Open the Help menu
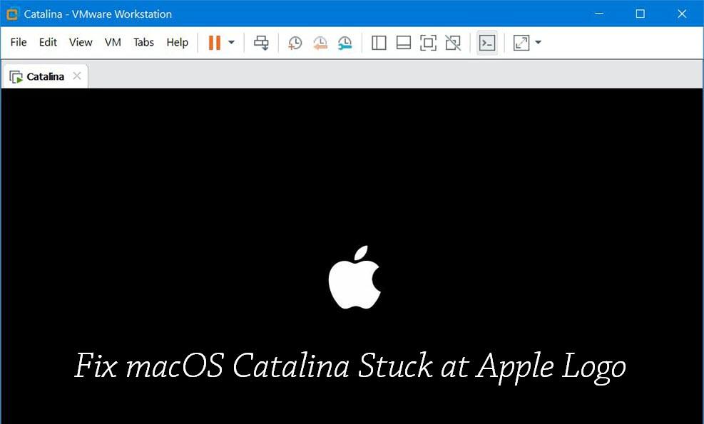The width and height of the screenshot is (704, 424). pyautogui.click(x=177, y=42)
